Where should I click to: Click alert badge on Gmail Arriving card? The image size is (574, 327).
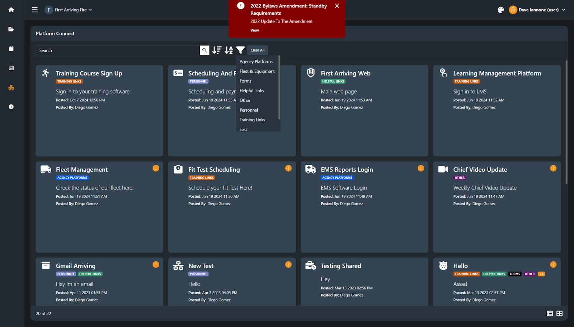[x=156, y=265]
